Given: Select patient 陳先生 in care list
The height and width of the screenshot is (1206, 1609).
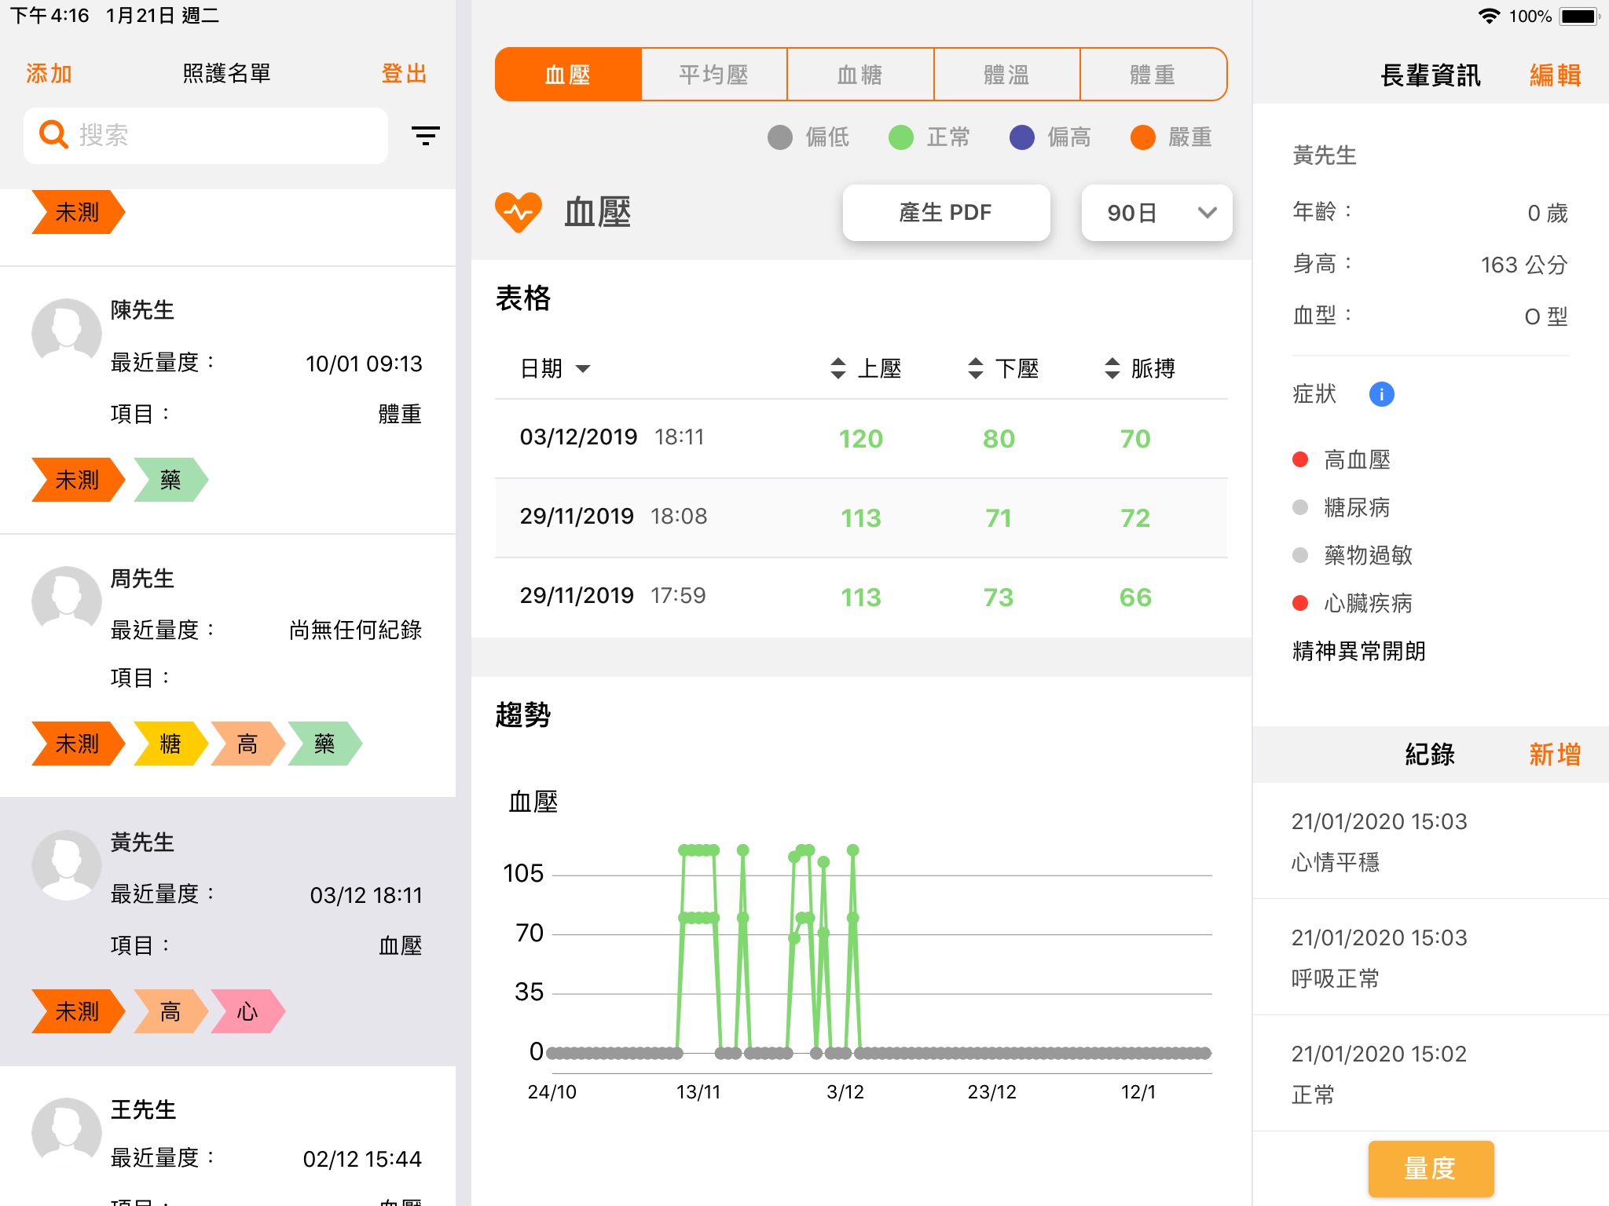Looking at the screenshot, I should (x=228, y=400).
